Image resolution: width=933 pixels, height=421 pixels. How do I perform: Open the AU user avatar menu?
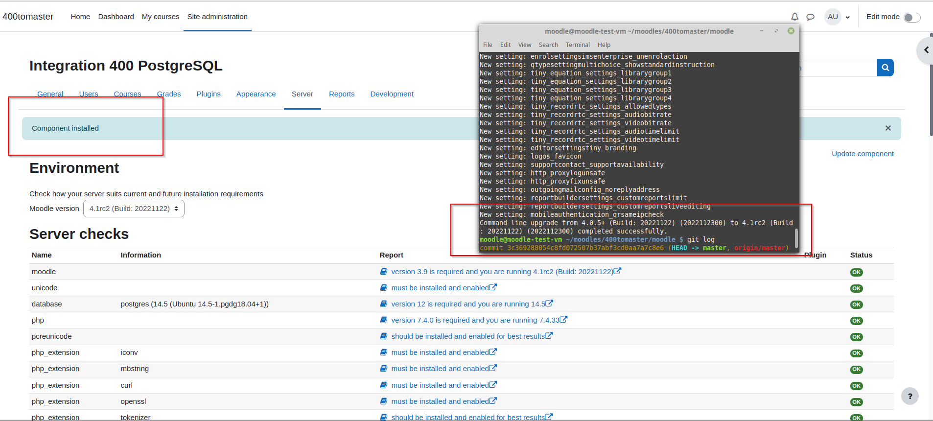pyautogui.click(x=833, y=17)
